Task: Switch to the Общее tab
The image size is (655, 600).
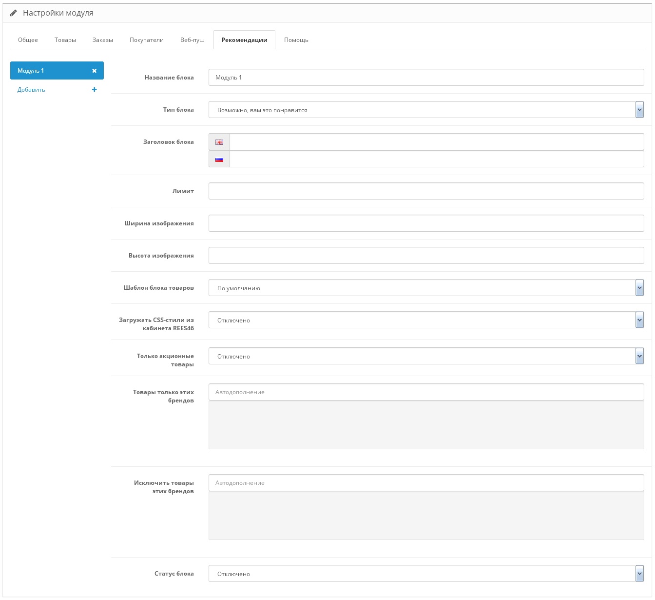Action: tap(28, 40)
